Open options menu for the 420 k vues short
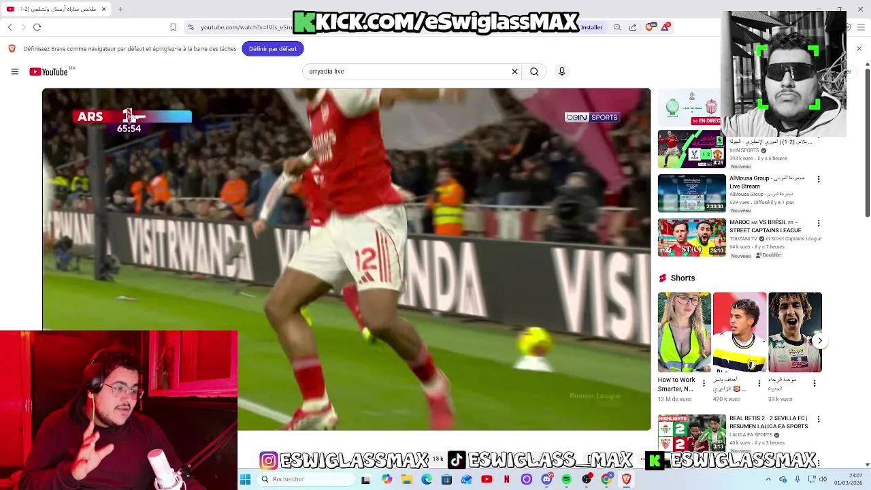 click(759, 383)
